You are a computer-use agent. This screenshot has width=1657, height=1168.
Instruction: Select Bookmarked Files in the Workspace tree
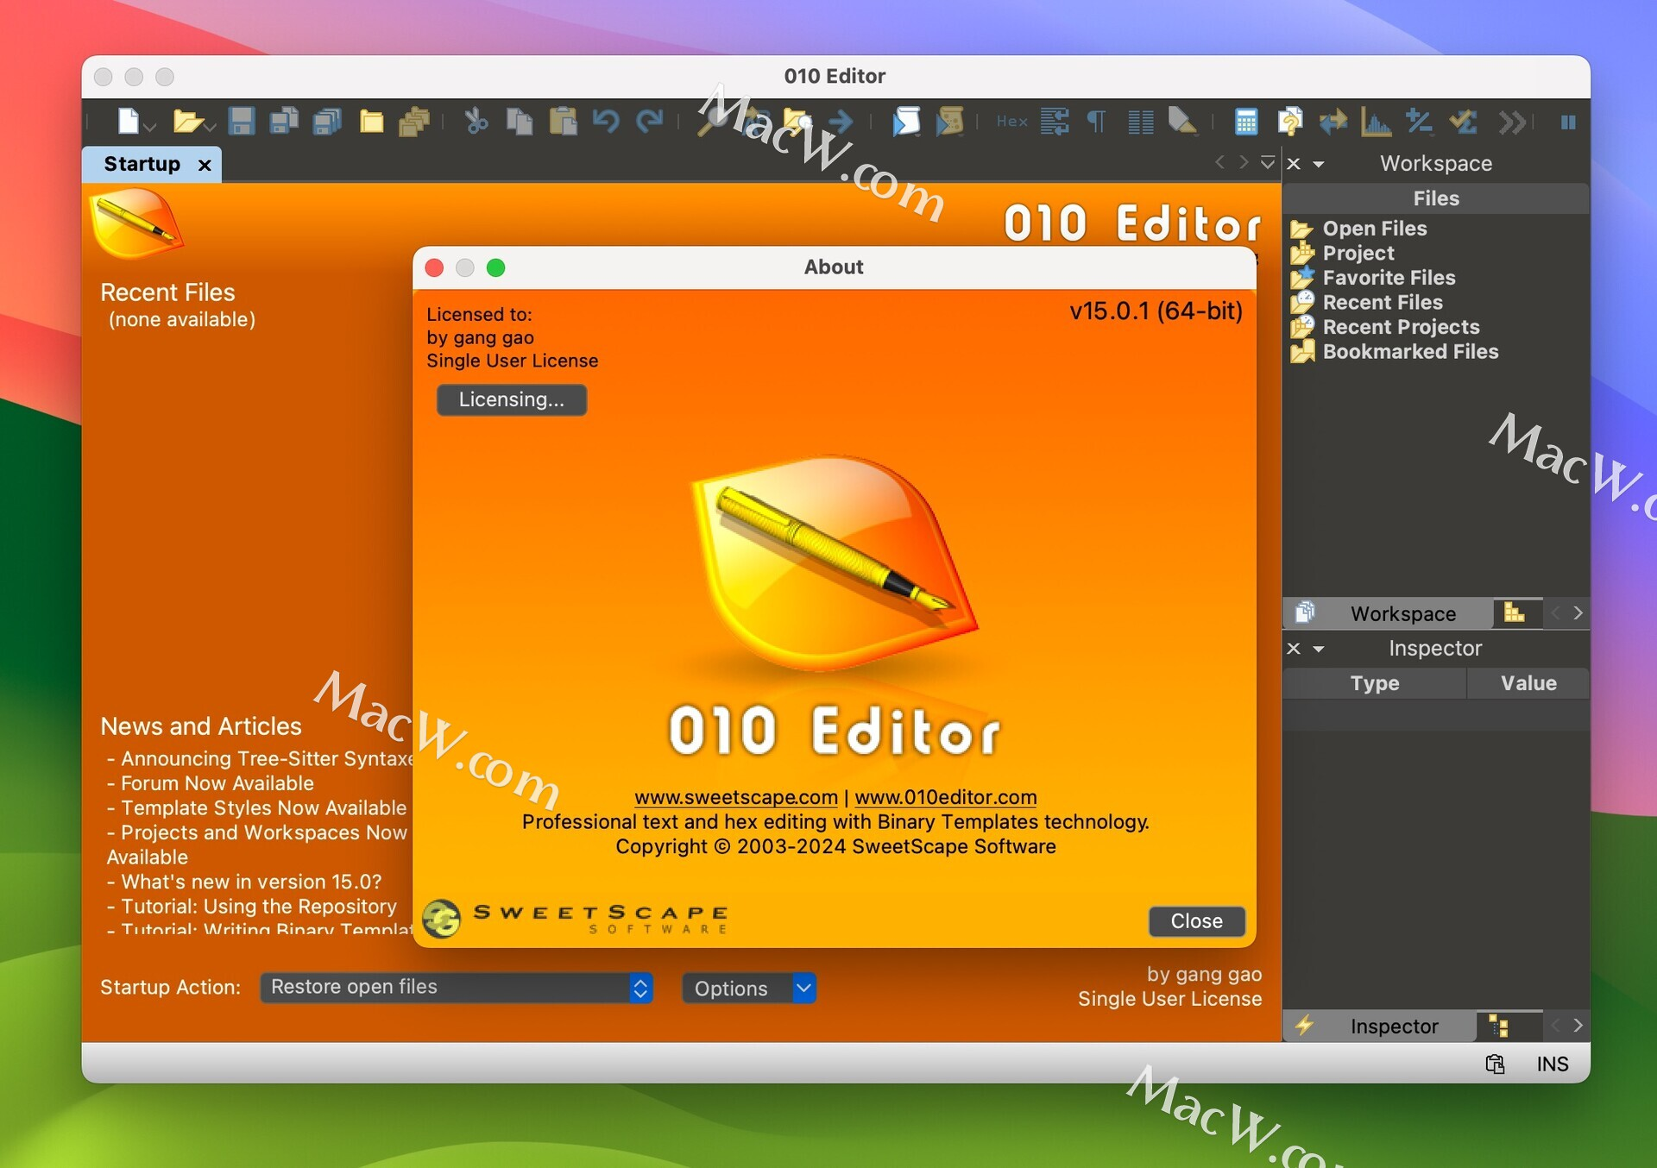pos(1410,352)
